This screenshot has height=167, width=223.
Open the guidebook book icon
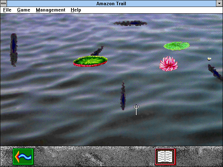click(x=166, y=157)
